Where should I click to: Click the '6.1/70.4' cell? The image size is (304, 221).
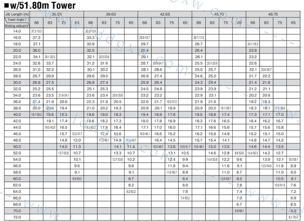point(293,217)
